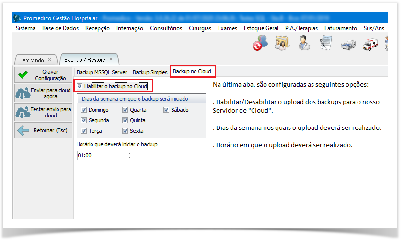Click the hospital bed toolbar icon

(x=348, y=45)
